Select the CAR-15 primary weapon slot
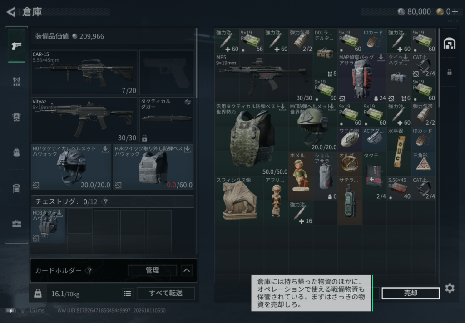Image resolution: width=465 pixels, height=323 pixels. pyautogui.click(x=84, y=72)
